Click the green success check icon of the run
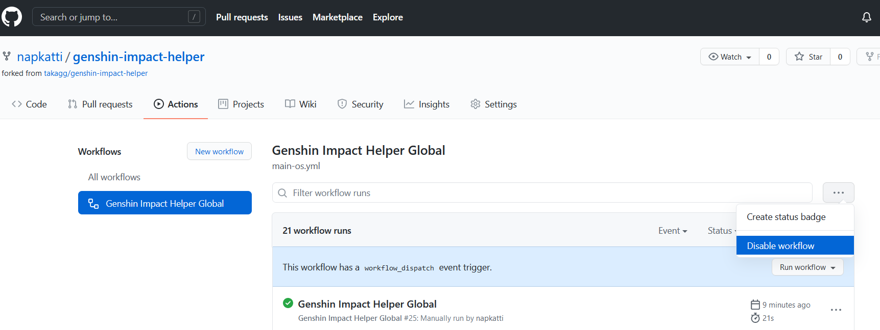Screen dimensions: 880x330 [288, 303]
